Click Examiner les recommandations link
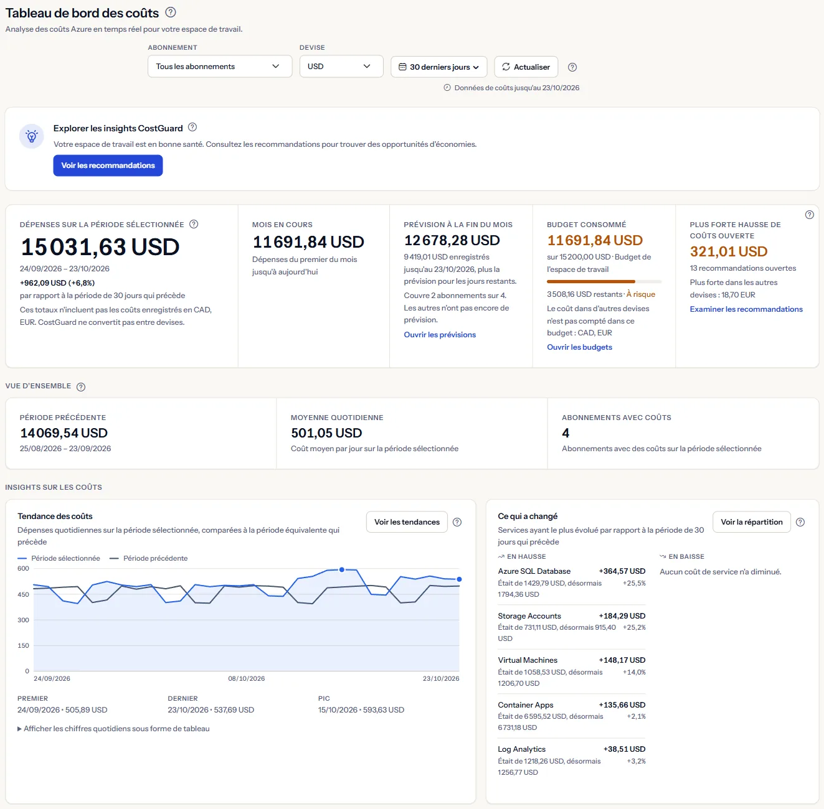824x809 pixels. (x=746, y=309)
